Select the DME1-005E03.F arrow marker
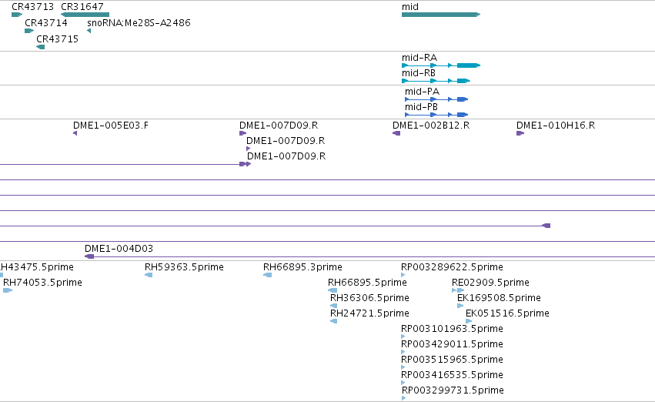This screenshot has height=402, width=655. point(75,133)
